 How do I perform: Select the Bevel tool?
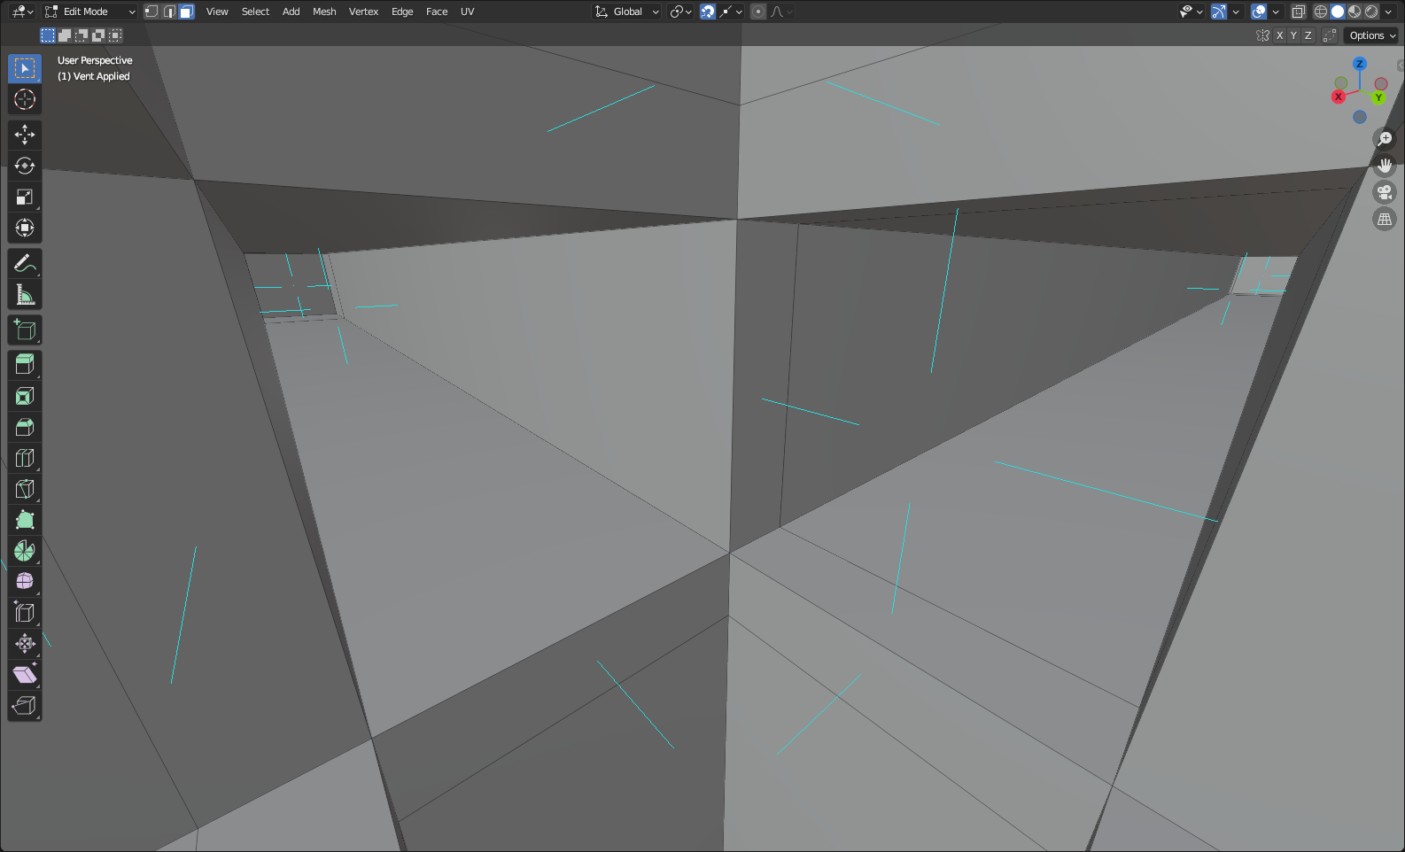(x=25, y=427)
